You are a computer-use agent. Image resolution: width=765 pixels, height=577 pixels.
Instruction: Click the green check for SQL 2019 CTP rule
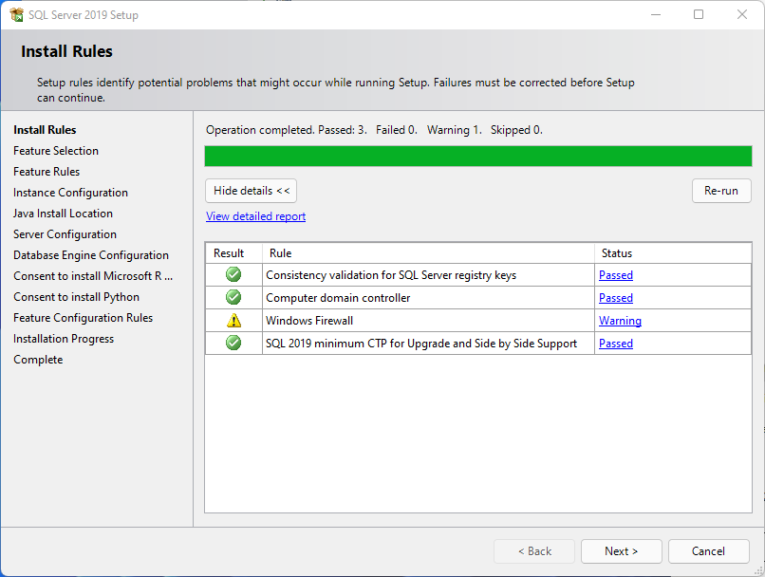pos(233,343)
